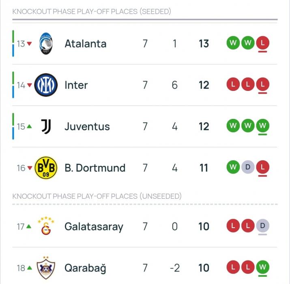Open the B. Dortmund team page
This screenshot has height=284, width=290.
(x=95, y=168)
